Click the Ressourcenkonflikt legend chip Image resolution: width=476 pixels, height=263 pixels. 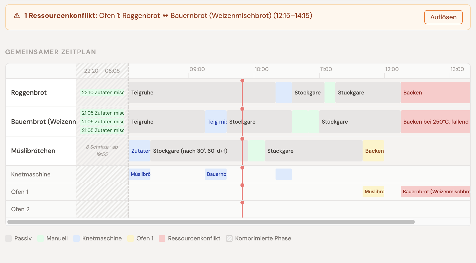163,238
